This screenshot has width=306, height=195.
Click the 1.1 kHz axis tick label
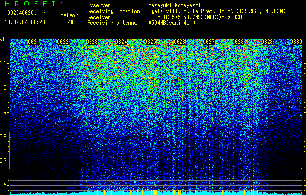pyautogui.click(x=4, y=63)
